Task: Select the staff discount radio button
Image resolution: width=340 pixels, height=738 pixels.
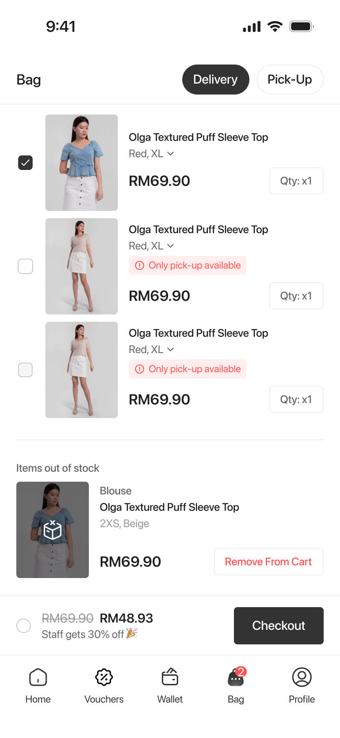Action: [x=24, y=626]
